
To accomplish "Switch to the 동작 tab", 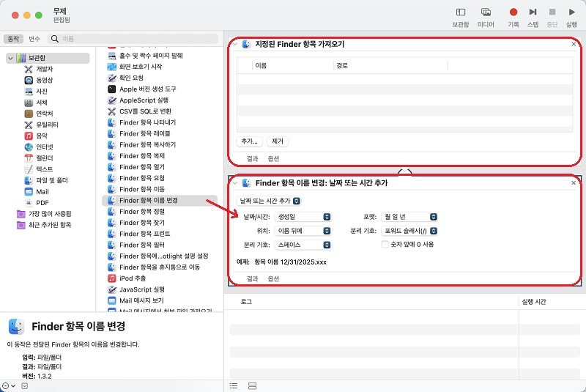I will click(x=13, y=39).
